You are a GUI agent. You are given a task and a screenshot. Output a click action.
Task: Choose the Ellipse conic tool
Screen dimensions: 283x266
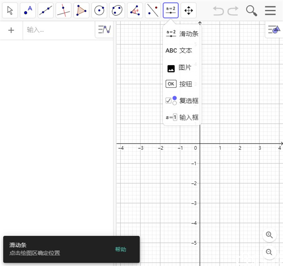pos(117,10)
